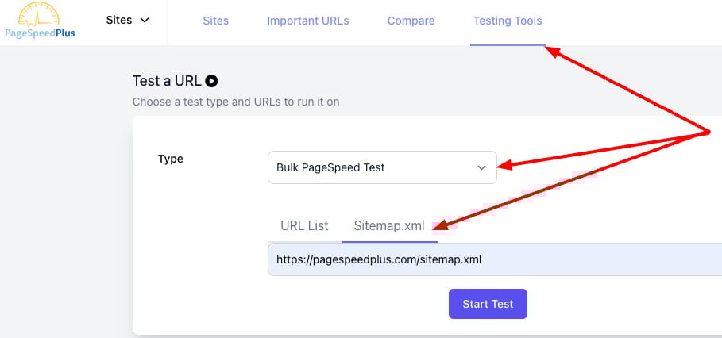Select the Testing Tools tab
The height and width of the screenshot is (338, 722).
(x=508, y=21)
